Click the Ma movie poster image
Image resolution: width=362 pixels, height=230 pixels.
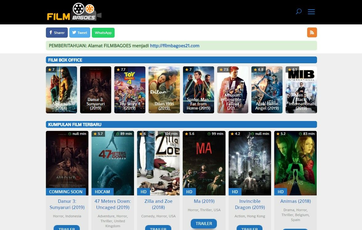point(204,163)
